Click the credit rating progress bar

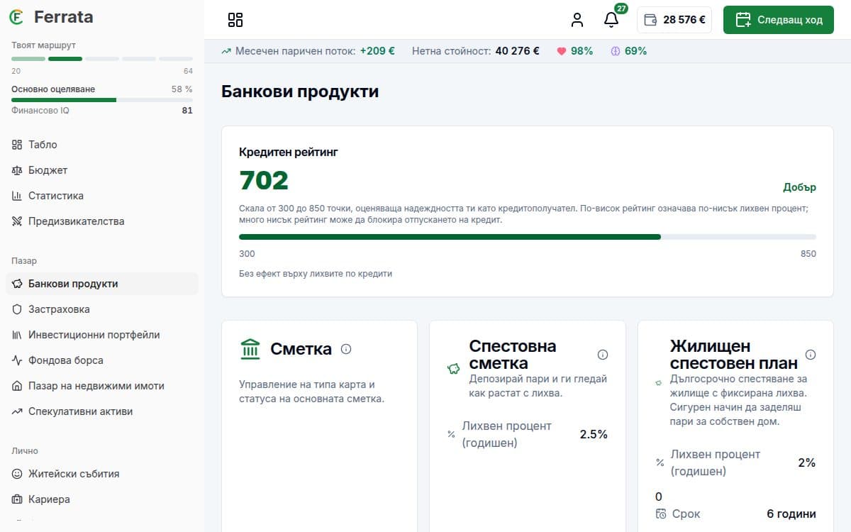click(x=528, y=237)
